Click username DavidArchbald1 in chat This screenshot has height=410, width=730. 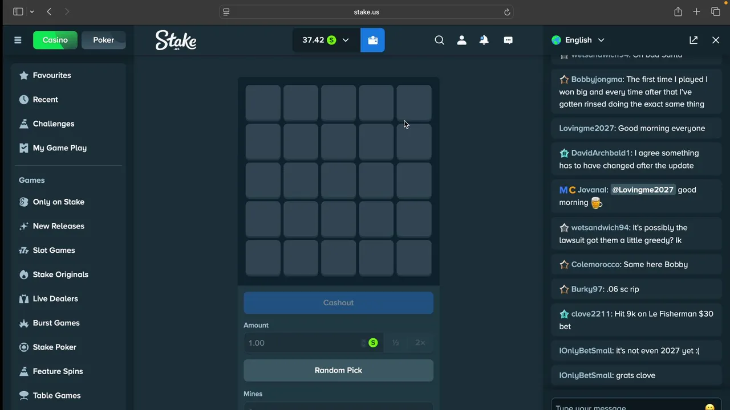pyautogui.click(x=601, y=153)
